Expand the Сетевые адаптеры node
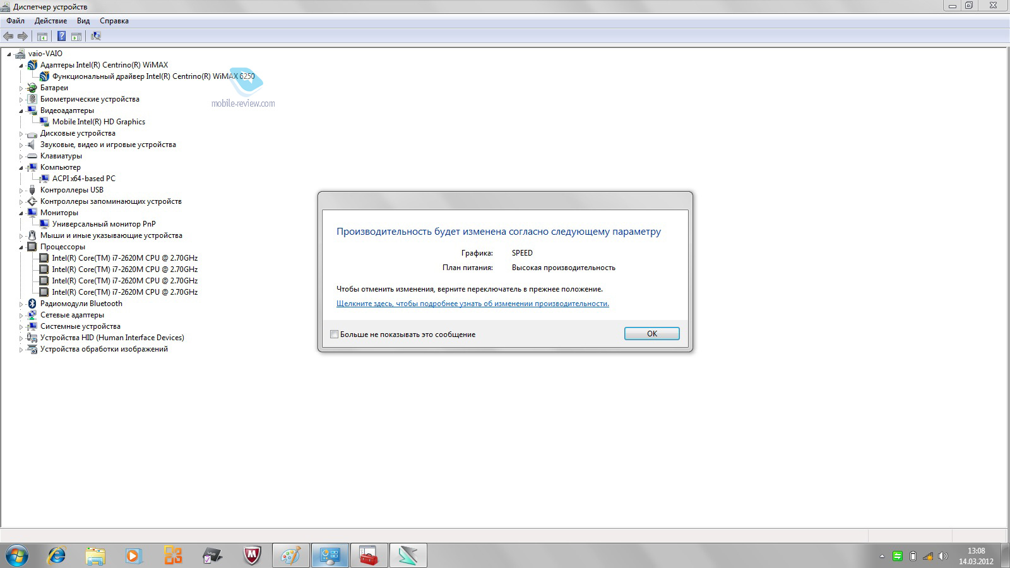The height and width of the screenshot is (568, 1010). [x=21, y=315]
